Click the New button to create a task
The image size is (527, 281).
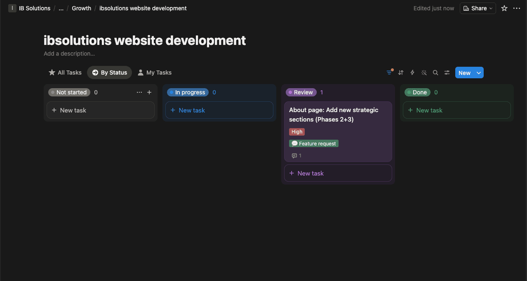465,73
